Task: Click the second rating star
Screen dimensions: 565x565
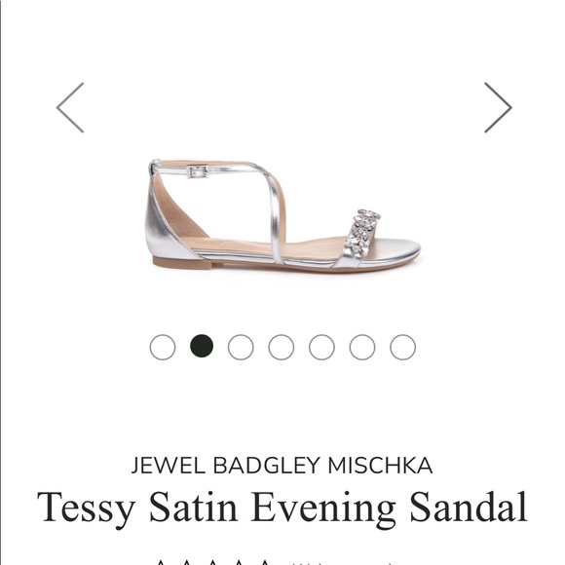Action: tap(187, 562)
